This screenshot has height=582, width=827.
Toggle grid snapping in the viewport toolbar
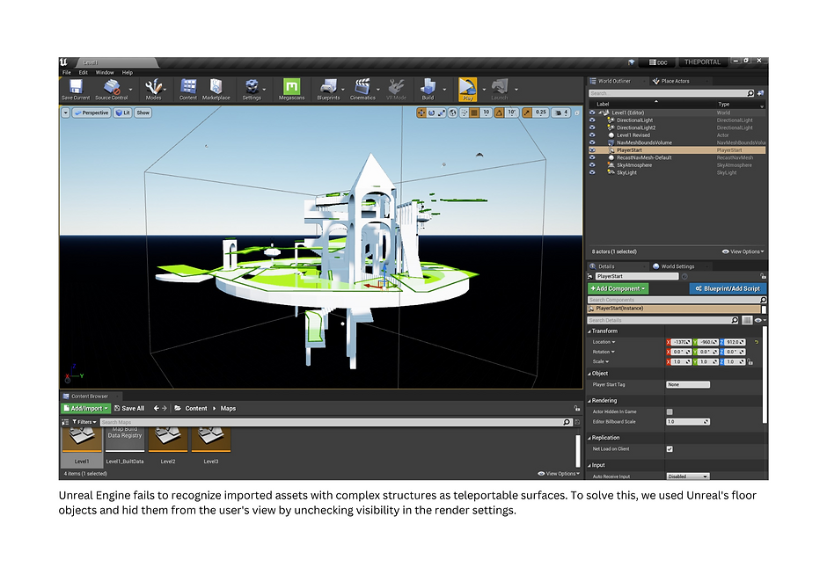click(474, 113)
